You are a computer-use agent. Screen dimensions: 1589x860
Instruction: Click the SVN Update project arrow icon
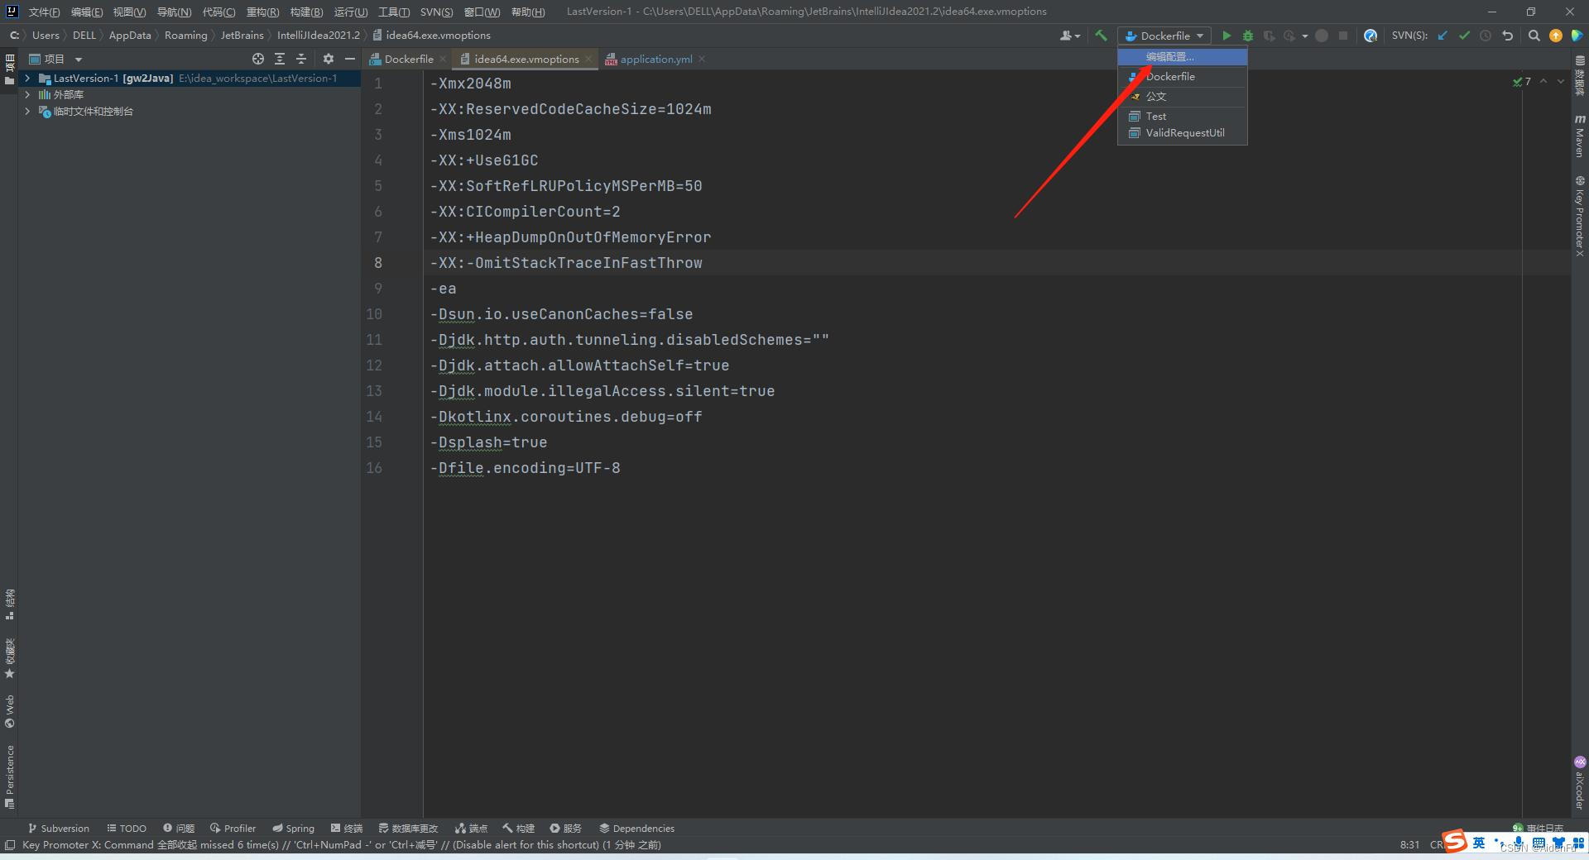pyautogui.click(x=1443, y=36)
